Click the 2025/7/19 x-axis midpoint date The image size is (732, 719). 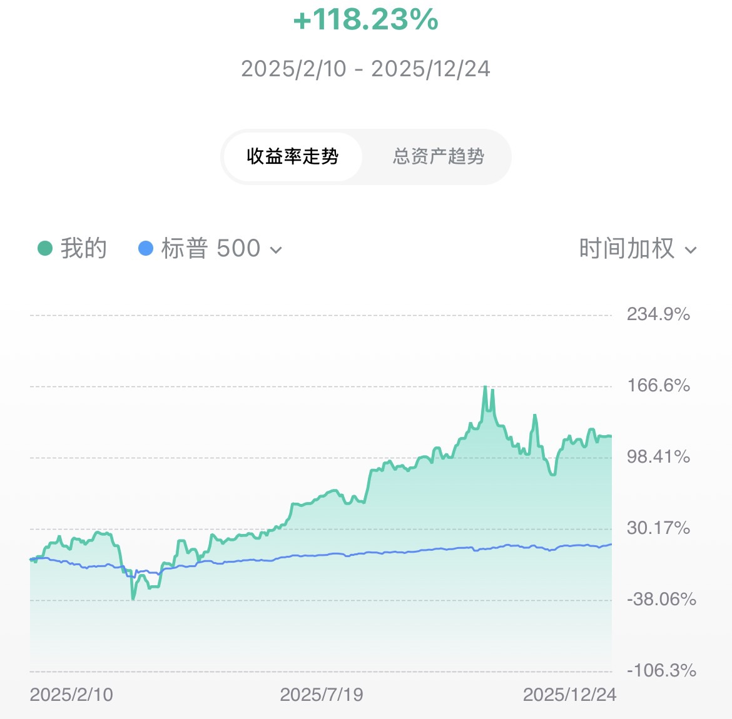322,695
